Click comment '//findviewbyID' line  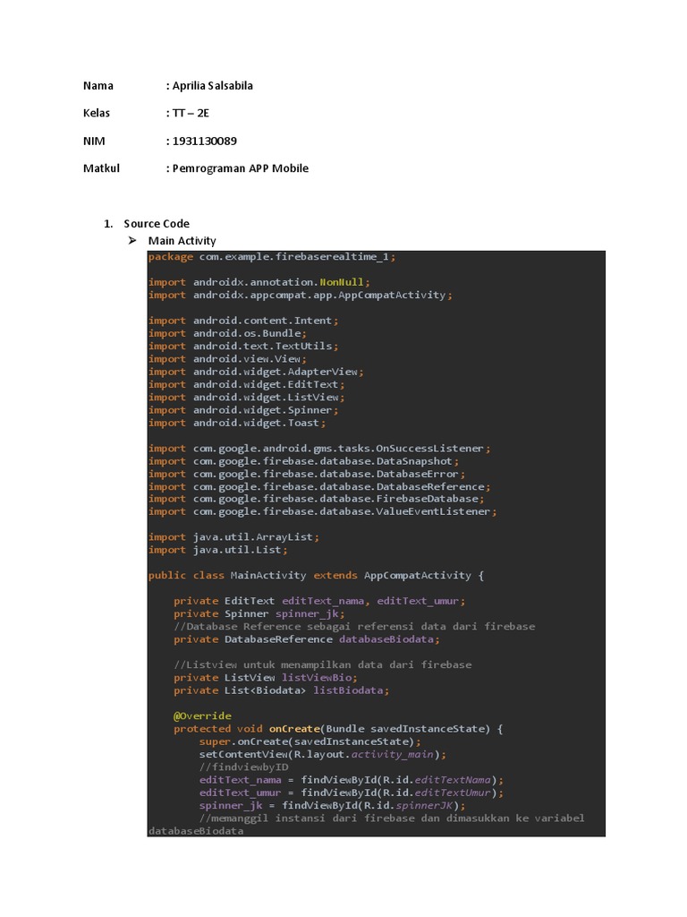point(243,767)
